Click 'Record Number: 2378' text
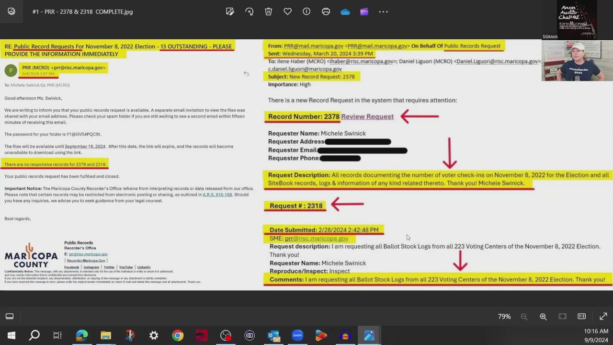The image size is (613, 345). tap(304, 116)
